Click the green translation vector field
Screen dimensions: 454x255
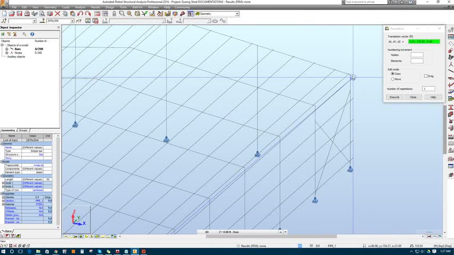424,41
